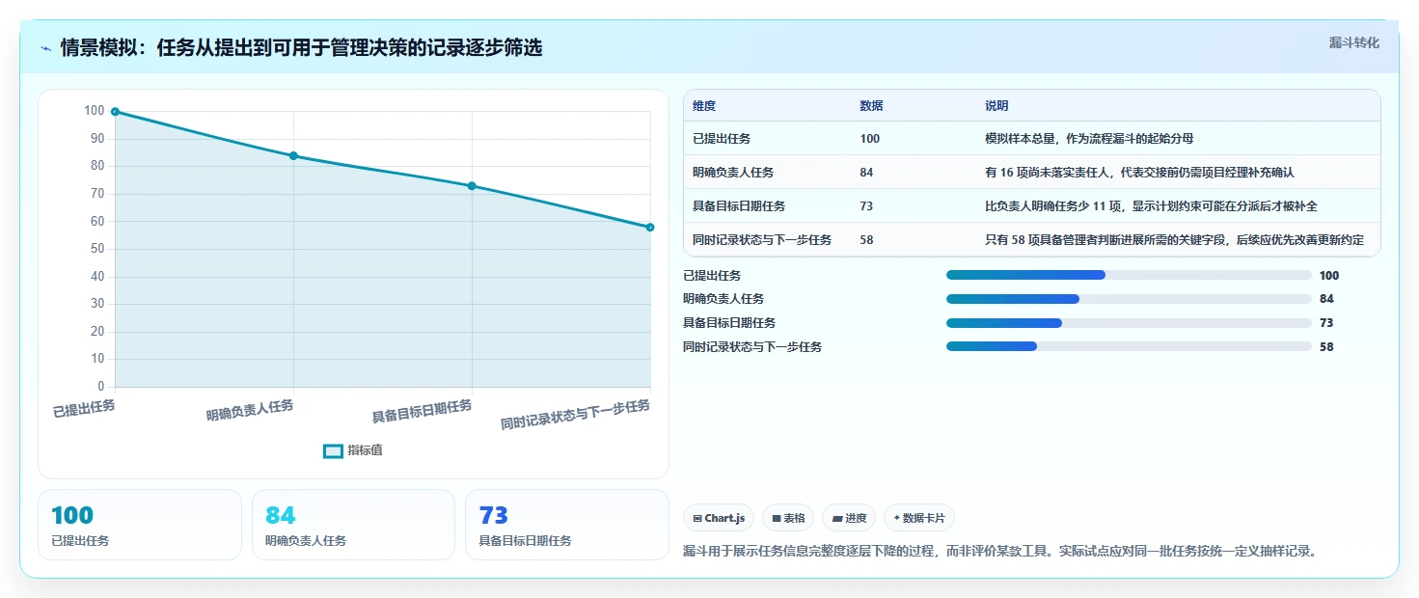The image size is (1419, 598).
Task: Click the 具备目标日期任务 progress bar
Action: pyautogui.click(x=1129, y=323)
